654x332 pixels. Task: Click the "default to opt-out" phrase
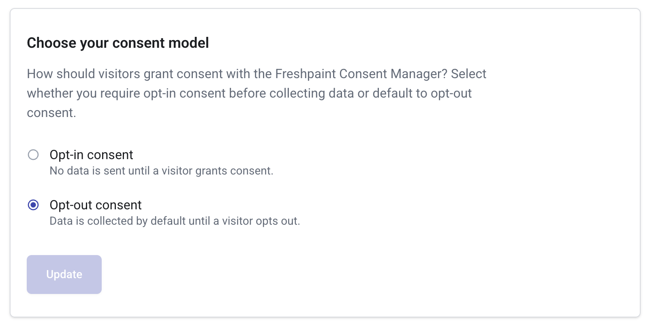(422, 93)
